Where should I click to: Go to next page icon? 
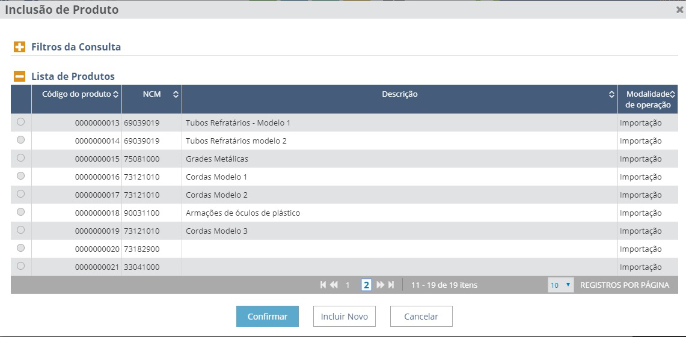pyautogui.click(x=381, y=285)
